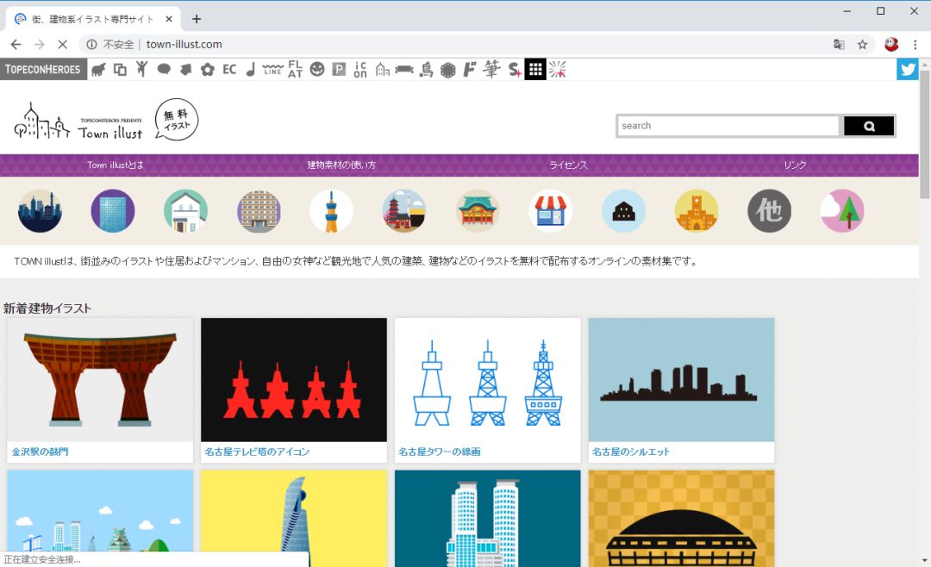Open the 'Town illustとは' menu item

tap(116, 165)
